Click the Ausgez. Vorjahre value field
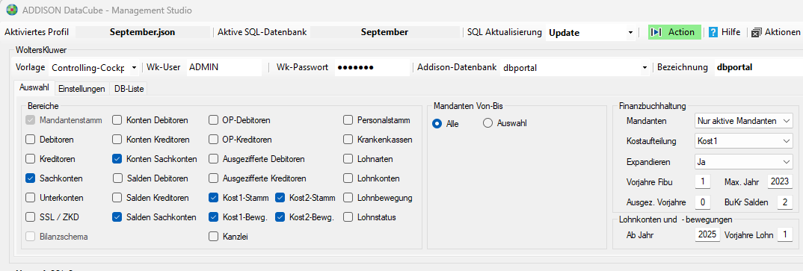Image resolution: width=803 pixels, height=271 pixels. click(x=703, y=202)
